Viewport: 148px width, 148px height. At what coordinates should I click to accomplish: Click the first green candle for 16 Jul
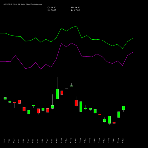coord(5,98)
